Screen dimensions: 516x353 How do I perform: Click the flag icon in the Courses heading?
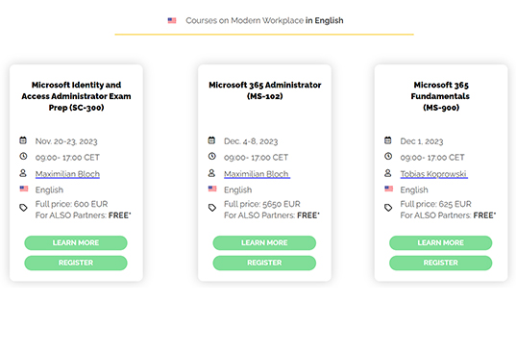click(172, 20)
